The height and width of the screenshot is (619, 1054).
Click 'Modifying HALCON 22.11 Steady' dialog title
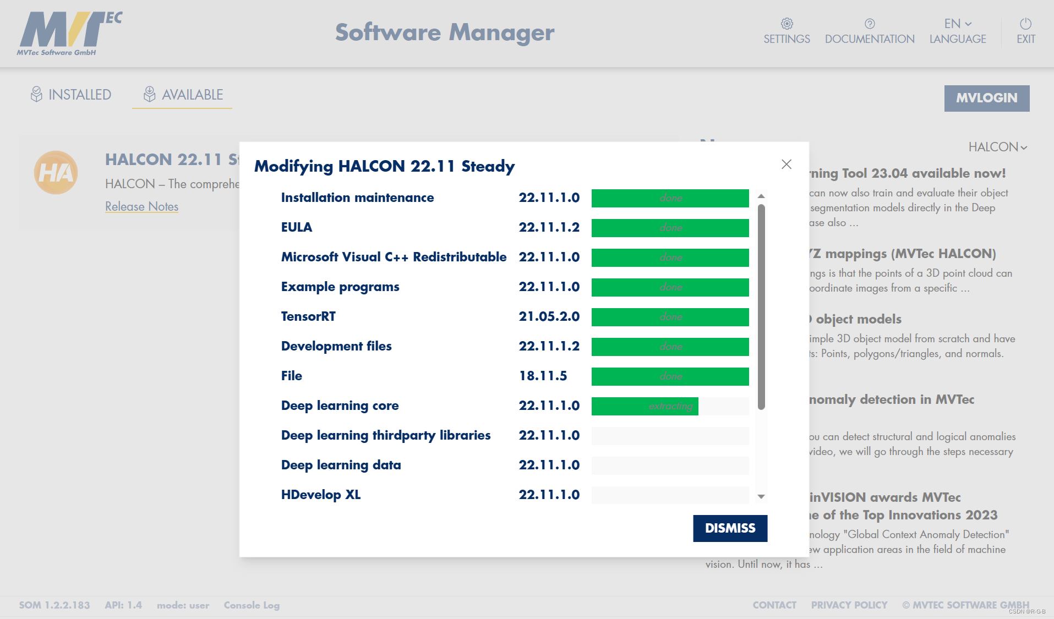click(384, 166)
